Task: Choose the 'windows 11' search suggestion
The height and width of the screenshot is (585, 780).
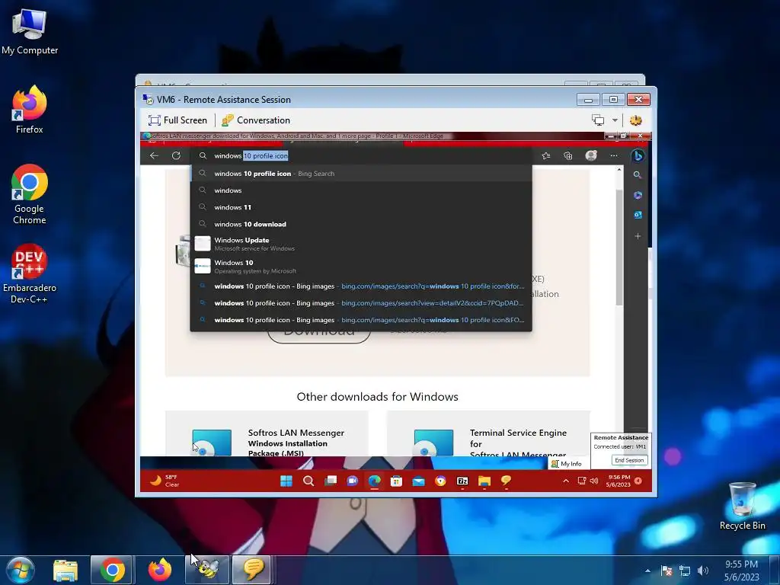Action: point(362,207)
